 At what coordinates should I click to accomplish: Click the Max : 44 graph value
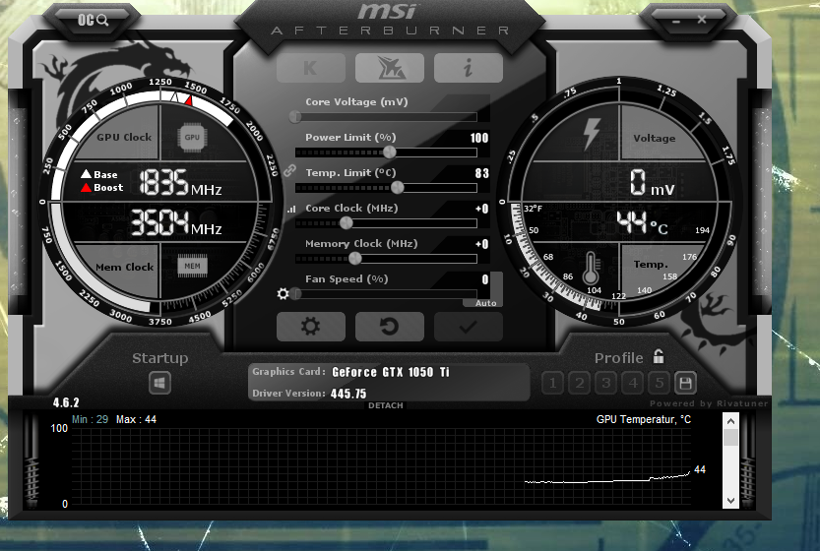pyautogui.click(x=136, y=419)
